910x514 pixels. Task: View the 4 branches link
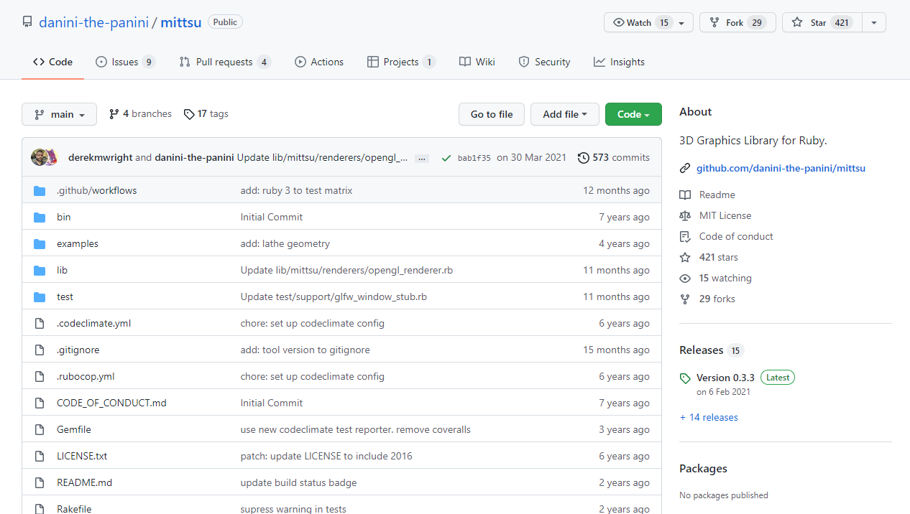[140, 113]
